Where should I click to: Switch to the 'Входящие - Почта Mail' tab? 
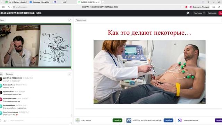point(40,2)
